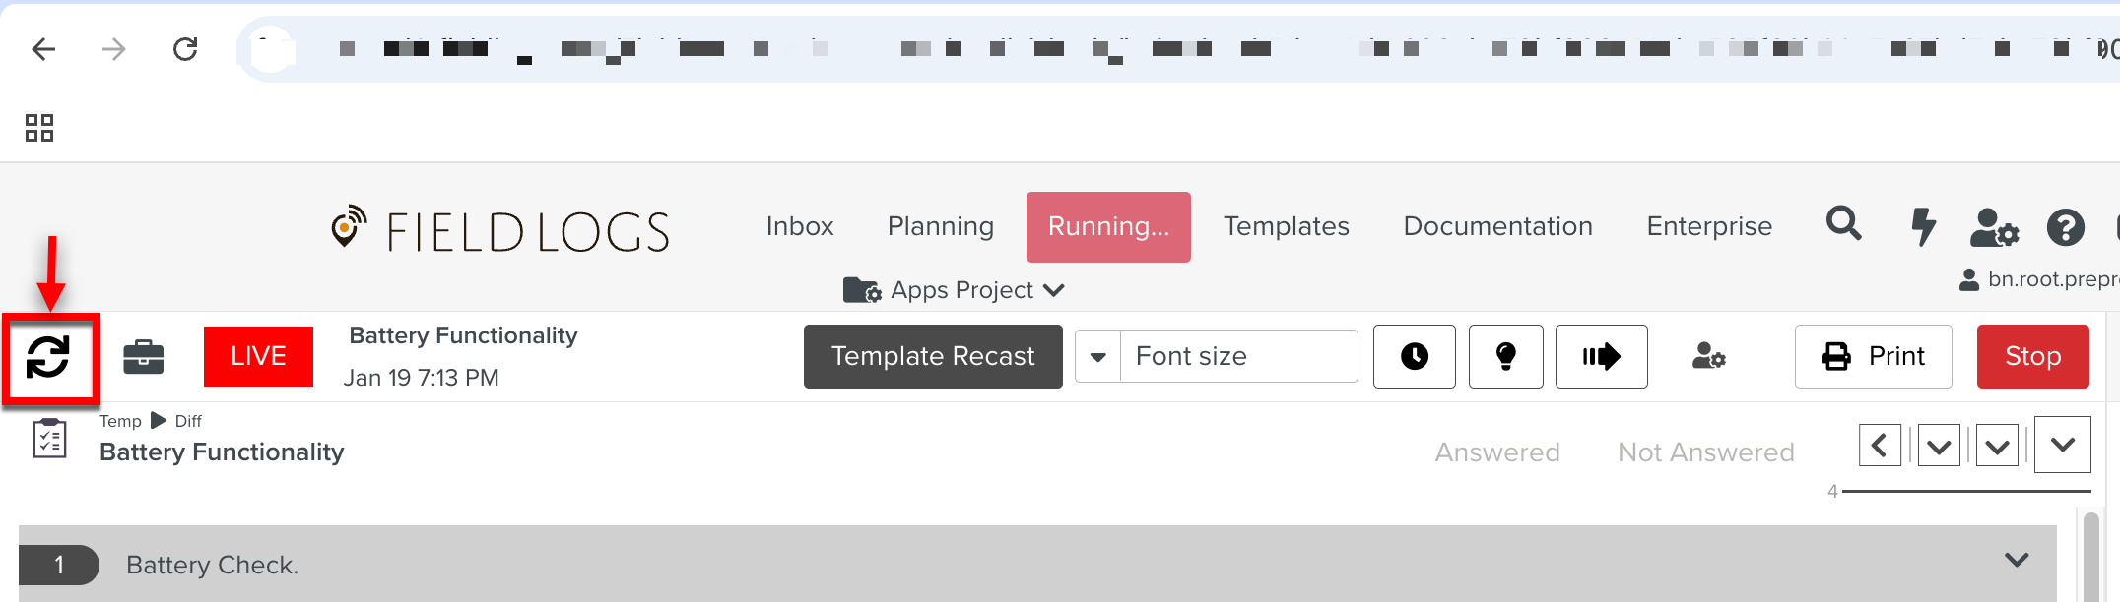This screenshot has width=2120, height=602.
Task: Toggle the Answered filter
Action: 1496,452
